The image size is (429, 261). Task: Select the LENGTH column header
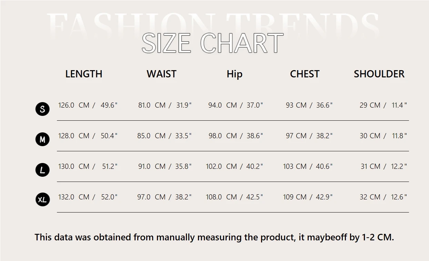point(84,74)
